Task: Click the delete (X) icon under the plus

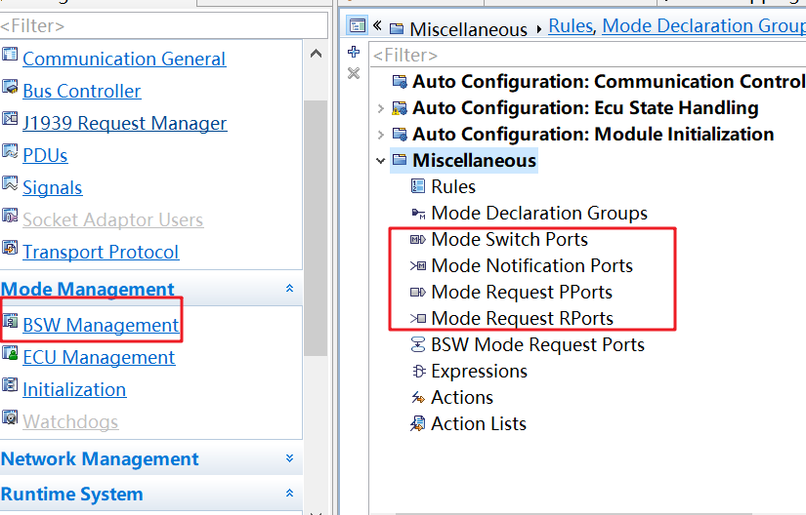Action: coord(354,73)
